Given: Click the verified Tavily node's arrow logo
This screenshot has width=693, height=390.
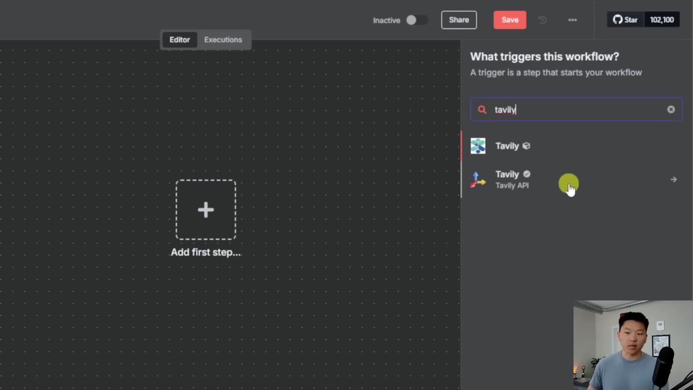Looking at the screenshot, I should [x=478, y=180].
